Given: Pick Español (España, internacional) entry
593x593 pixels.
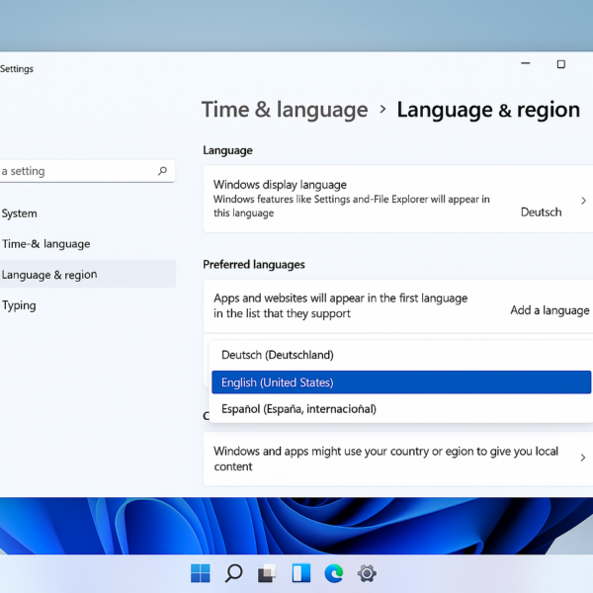Looking at the screenshot, I should tap(400, 409).
